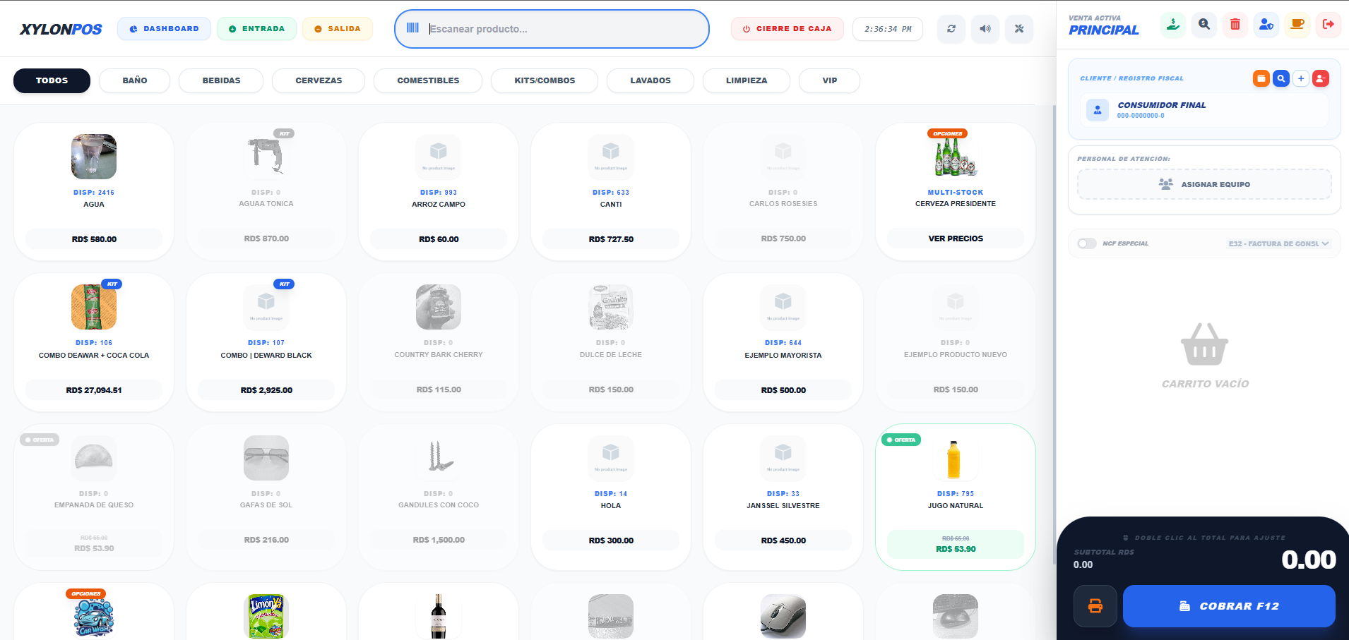Click the 0.00 sale total amount
Viewport: 1349px width, 640px height.
tap(1308, 560)
